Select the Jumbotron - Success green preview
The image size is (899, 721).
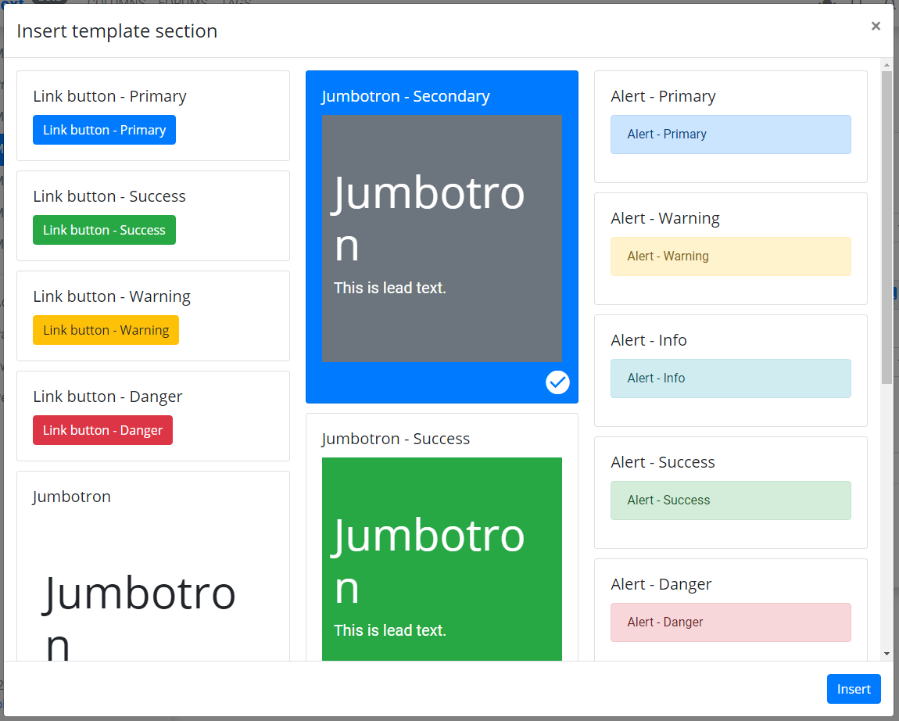pos(442,558)
